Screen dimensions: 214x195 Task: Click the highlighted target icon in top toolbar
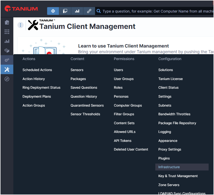point(53,11)
